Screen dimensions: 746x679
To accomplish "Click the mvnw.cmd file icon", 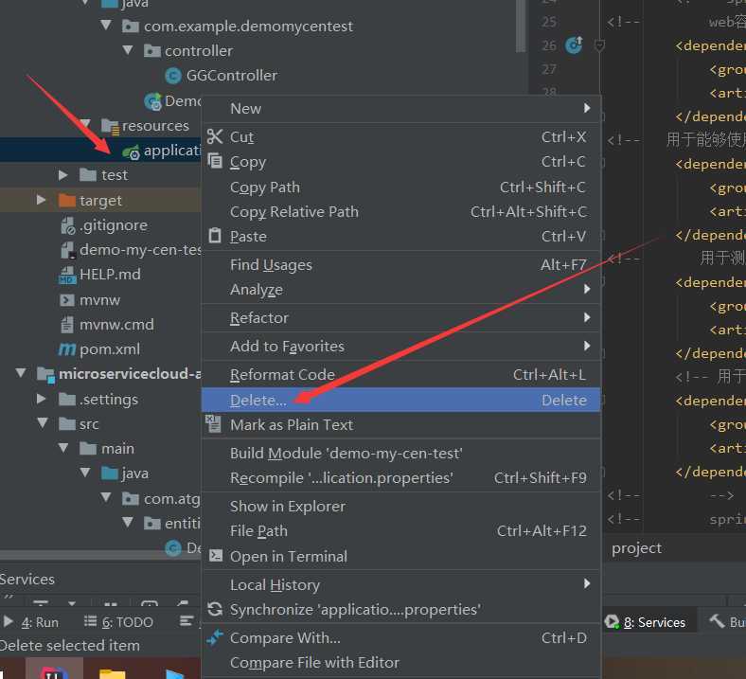I will [67, 325].
